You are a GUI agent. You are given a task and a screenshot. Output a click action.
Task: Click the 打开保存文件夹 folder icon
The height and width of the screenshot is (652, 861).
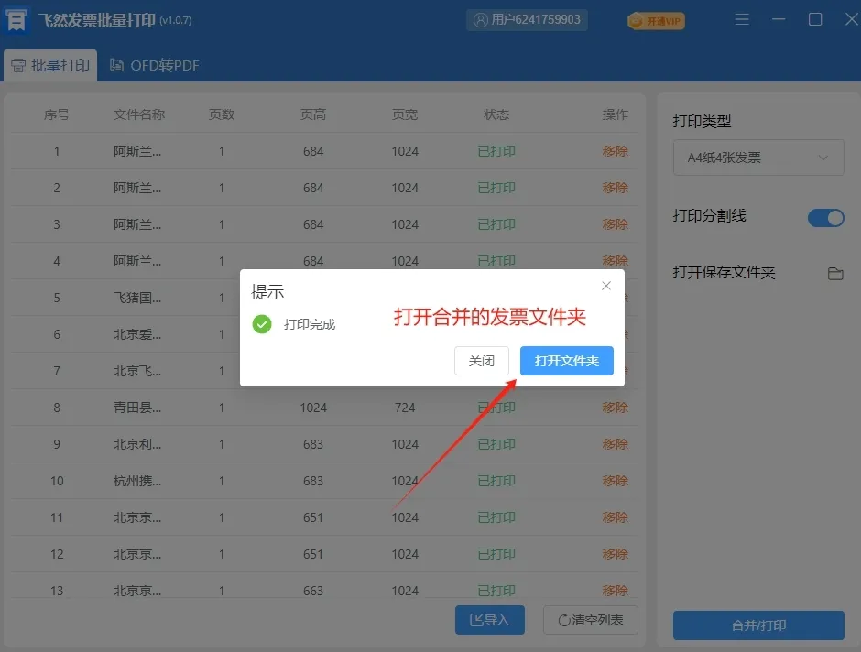coord(835,273)
